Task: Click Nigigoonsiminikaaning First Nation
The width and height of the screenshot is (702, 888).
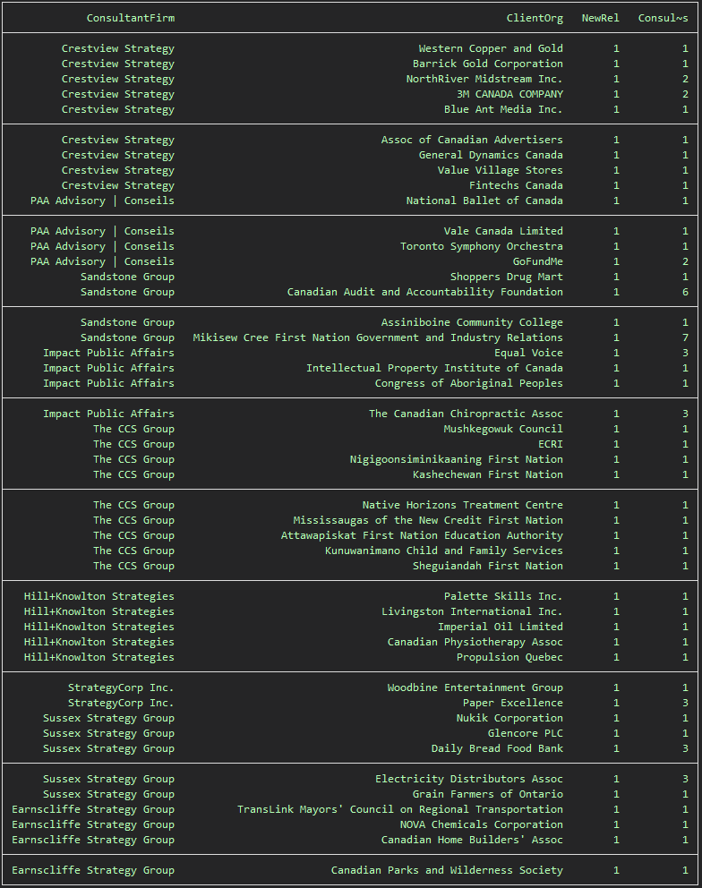Action: point(456,460)
